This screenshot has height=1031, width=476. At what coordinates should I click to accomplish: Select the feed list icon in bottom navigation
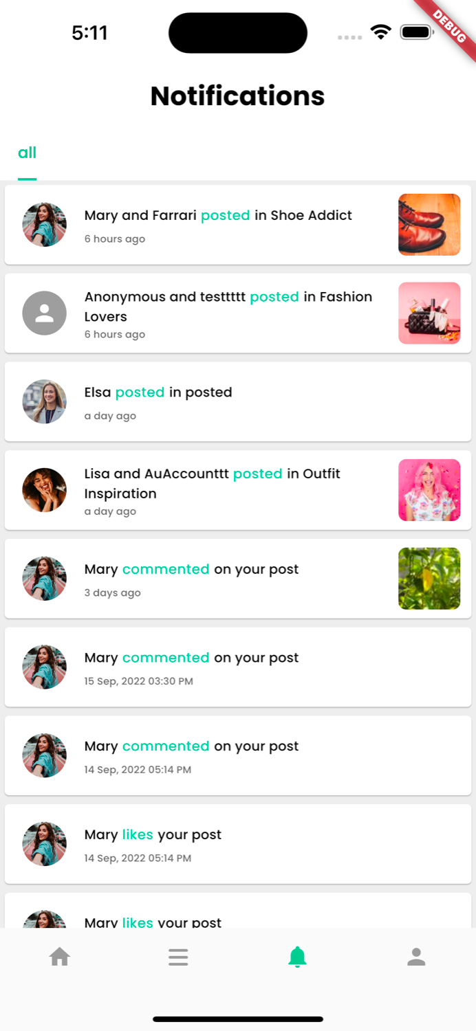coord(178,957)
